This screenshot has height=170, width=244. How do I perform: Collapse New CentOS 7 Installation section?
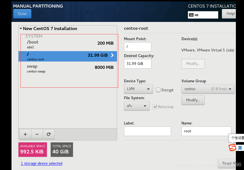pos(21,29)
